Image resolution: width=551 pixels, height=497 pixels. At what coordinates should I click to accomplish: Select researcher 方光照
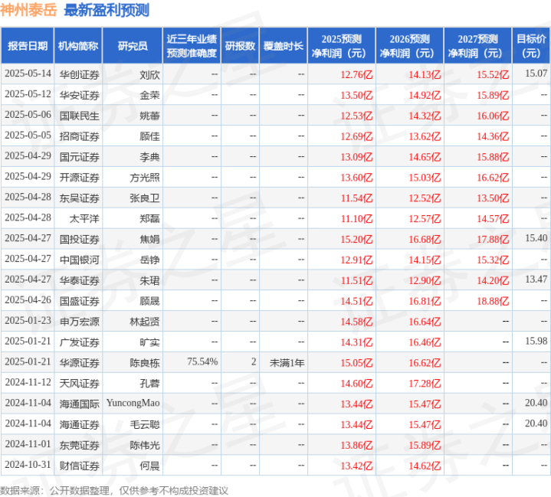[145, 178]
